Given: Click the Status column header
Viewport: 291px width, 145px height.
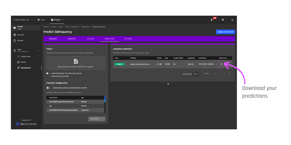Looking at the screenshot, I should coord(117,58).
